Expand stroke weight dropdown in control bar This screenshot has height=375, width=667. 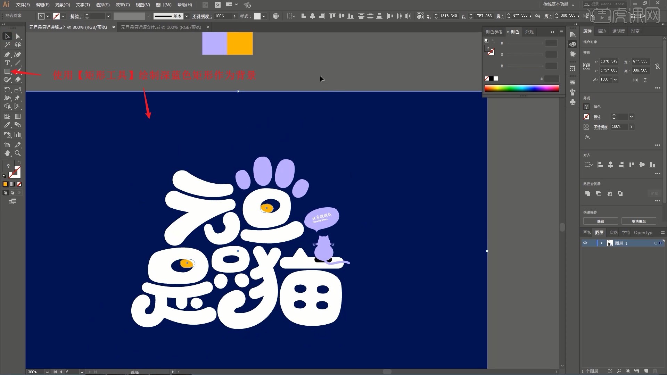(x=107, y=15)
